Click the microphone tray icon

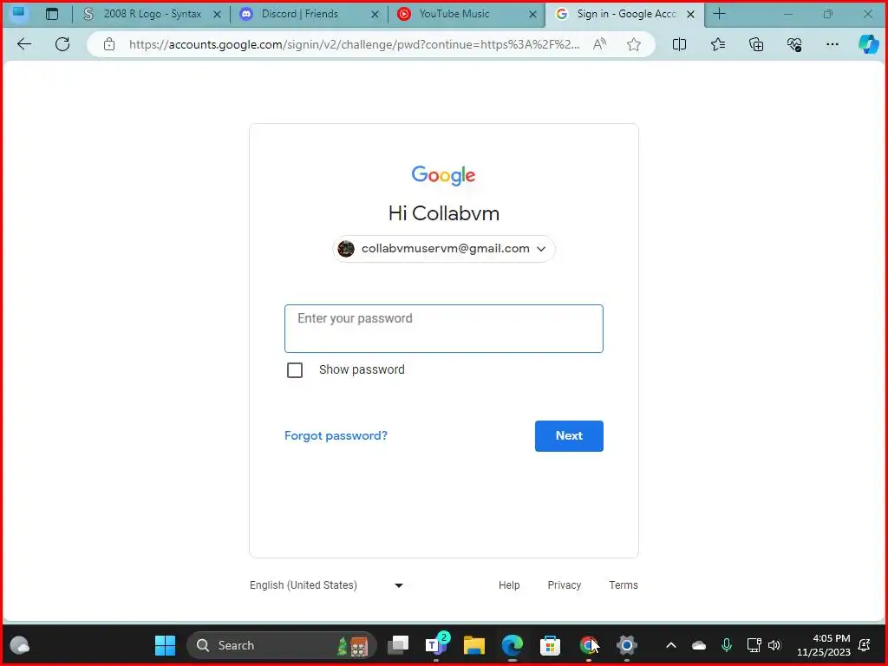[726, 645]
